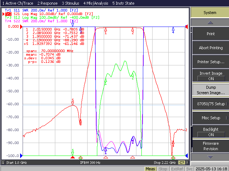Click the Svc status indicator

(x=189, y=169)
